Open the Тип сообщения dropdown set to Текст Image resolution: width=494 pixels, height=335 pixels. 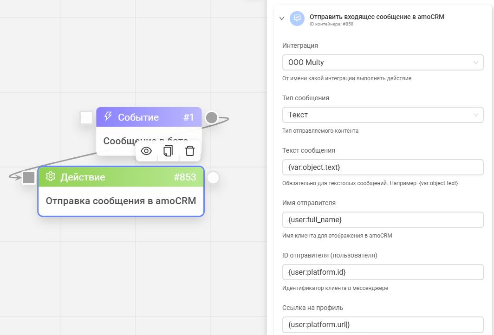[x=383, y=115]
